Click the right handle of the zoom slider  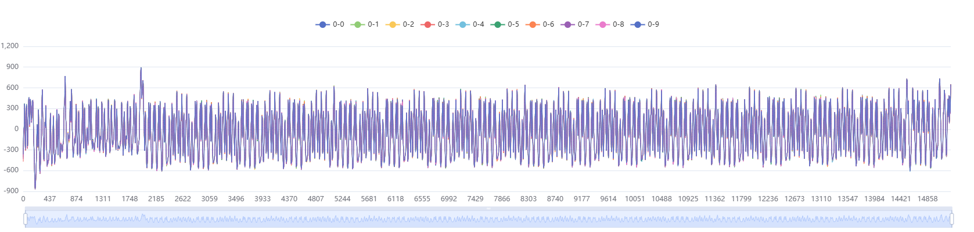tap(951, 219)
